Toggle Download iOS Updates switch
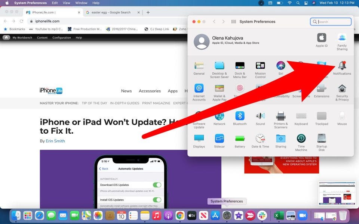 [157, 185]
